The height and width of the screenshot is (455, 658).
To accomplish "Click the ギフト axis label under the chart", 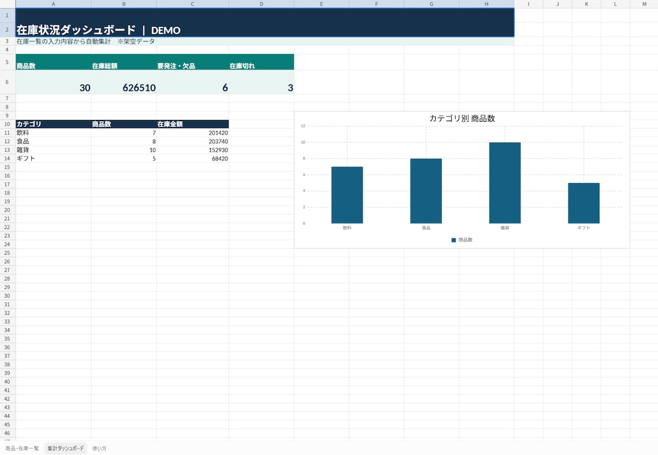I will tap(584, 228).
